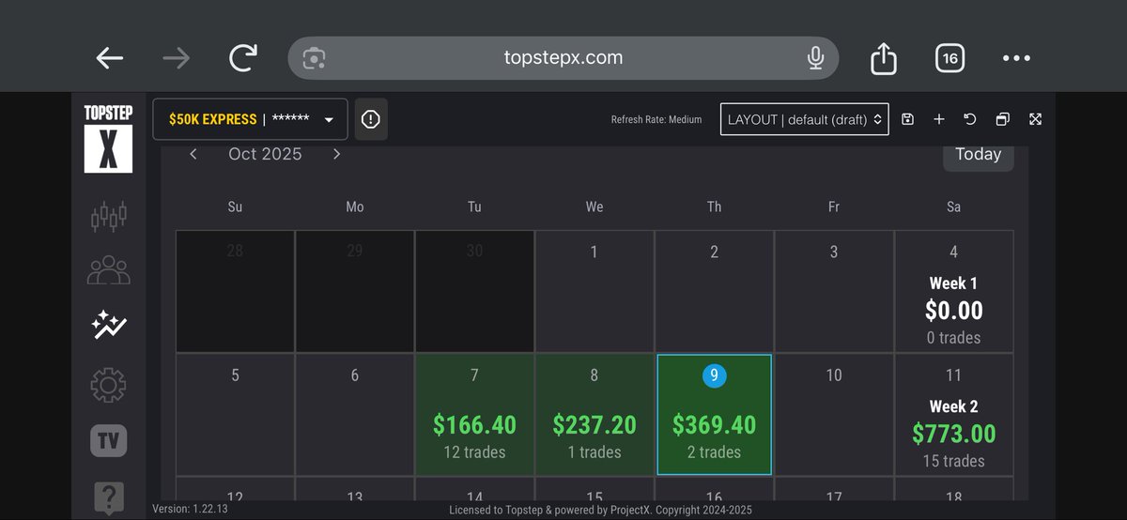Click the exclamation alert icon

point(371,119)
